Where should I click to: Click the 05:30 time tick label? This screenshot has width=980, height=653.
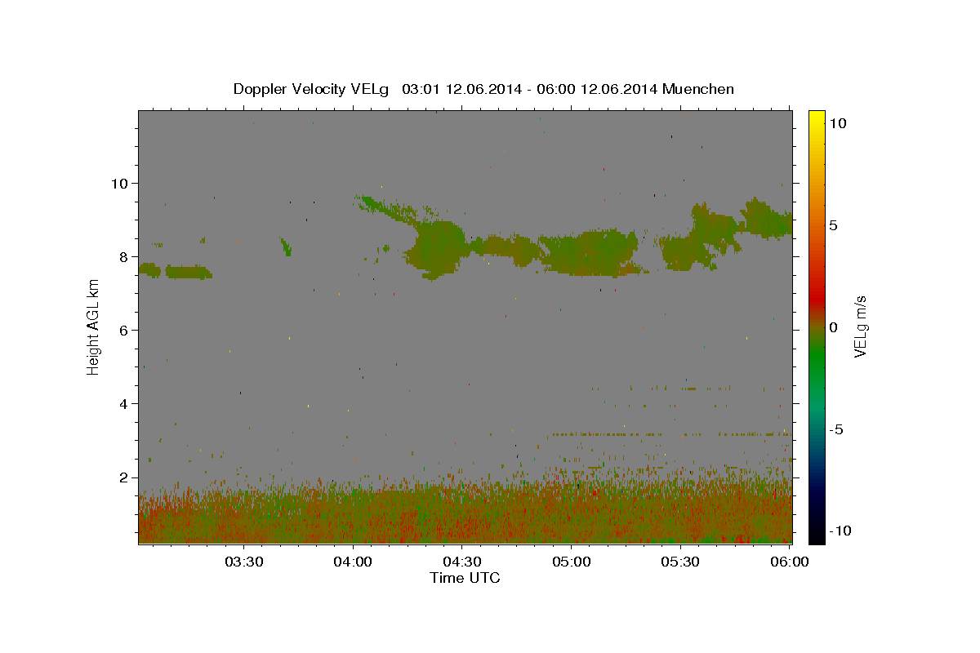coord(682,562)
